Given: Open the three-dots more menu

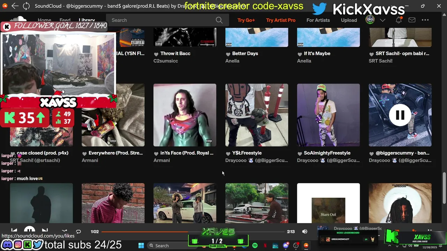Looking at the screenshot, I should click(x=425, y=20).
